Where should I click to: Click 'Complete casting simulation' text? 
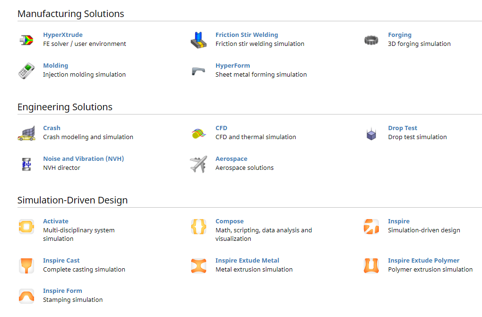pyautogui.click(x=84, y=269)
